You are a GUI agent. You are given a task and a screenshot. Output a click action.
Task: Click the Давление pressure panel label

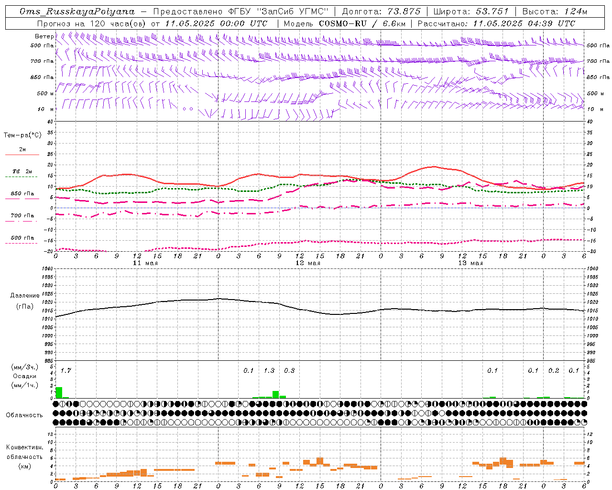coord(25,296)
